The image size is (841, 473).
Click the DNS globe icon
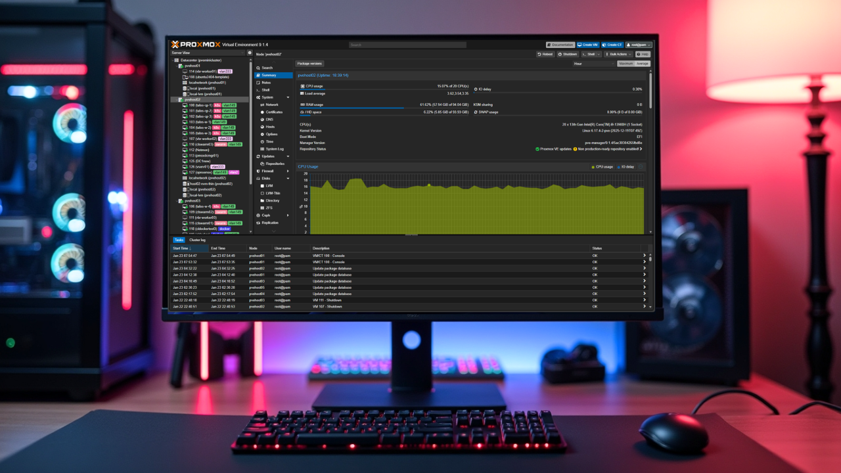click(x=263, y=120)
